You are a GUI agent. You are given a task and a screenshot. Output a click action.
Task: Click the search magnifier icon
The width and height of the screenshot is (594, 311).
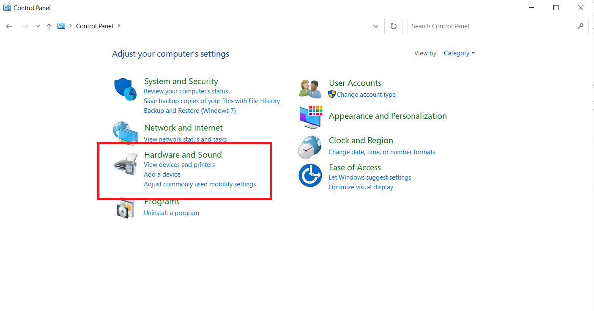pos(580,26)
